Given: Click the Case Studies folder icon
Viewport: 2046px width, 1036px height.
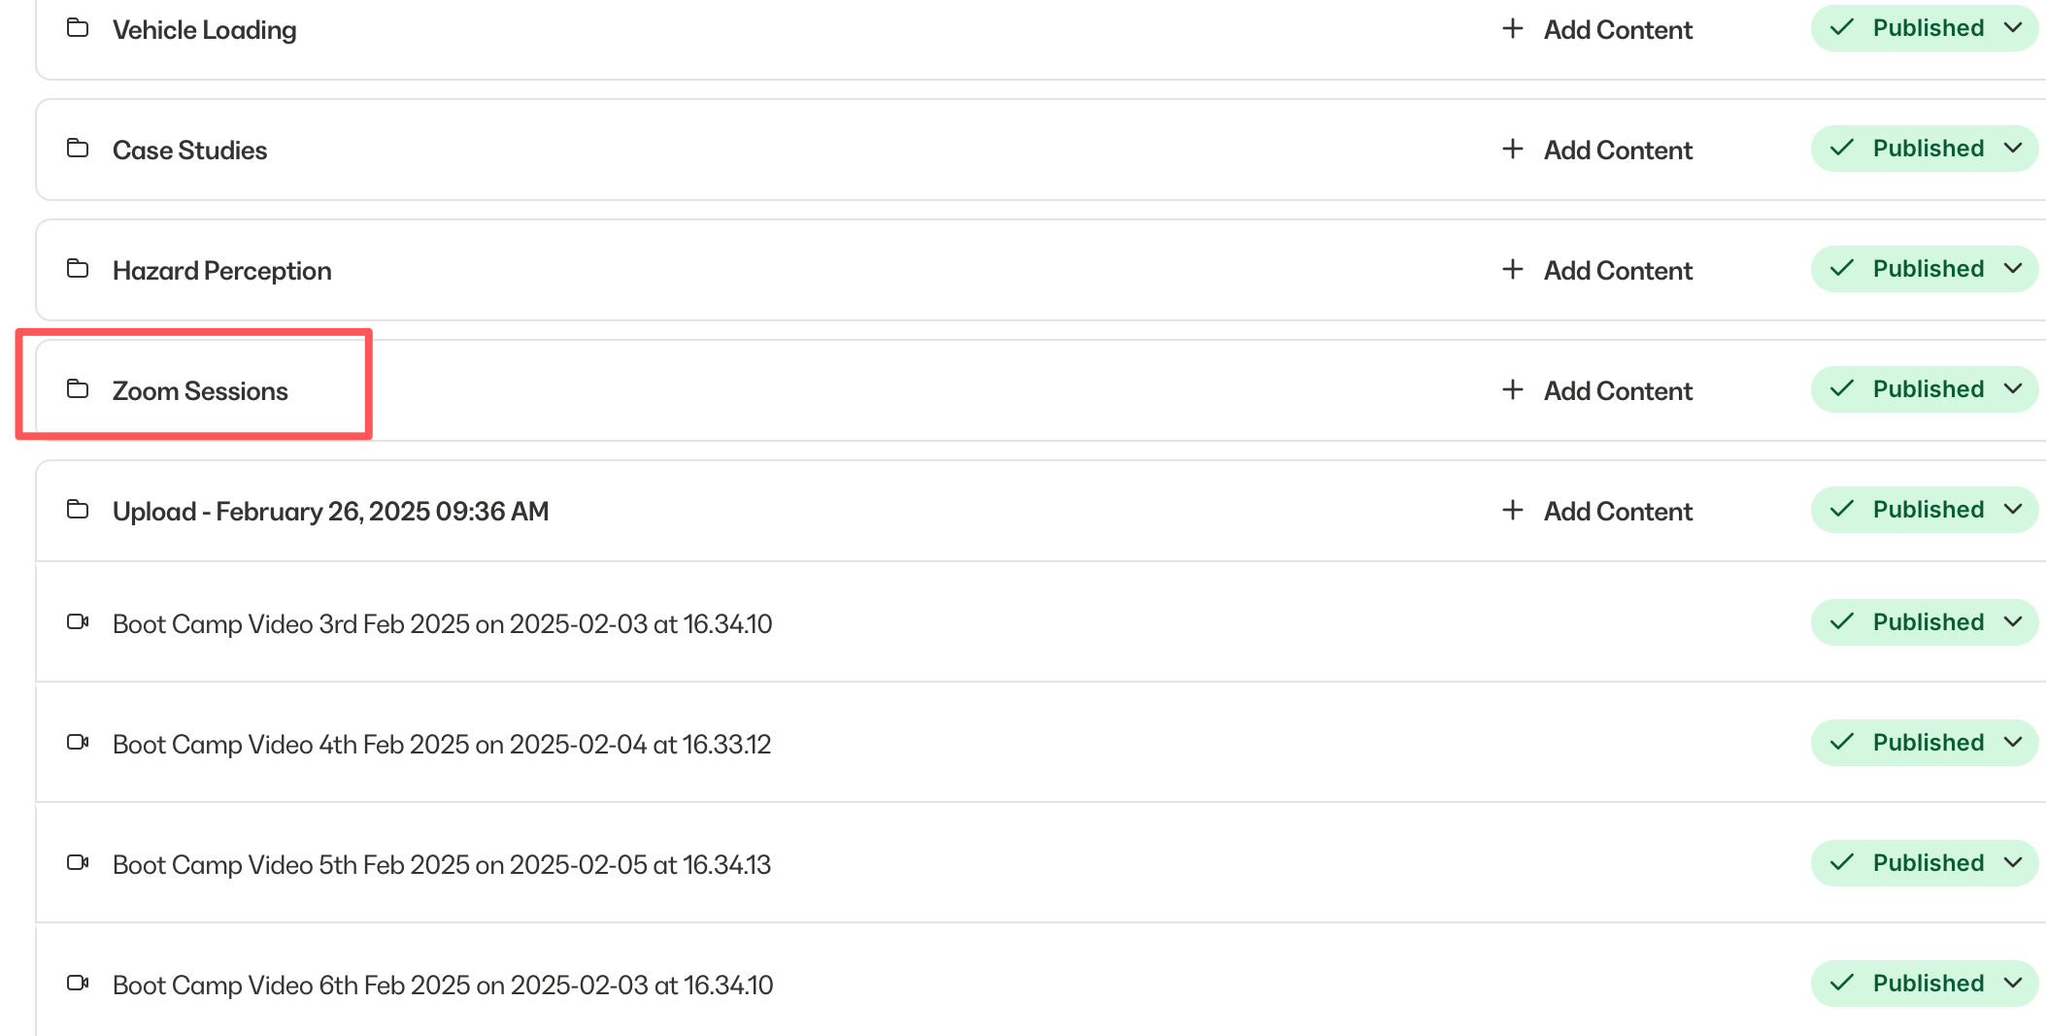Looking at the screenshot, I should coord(78,149).
